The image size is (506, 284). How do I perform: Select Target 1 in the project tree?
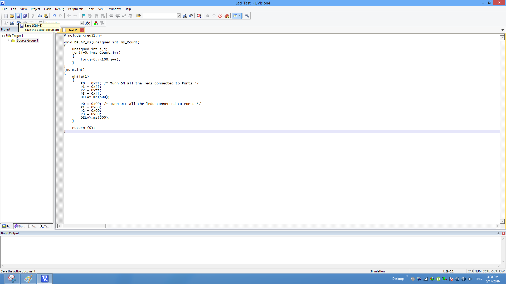[17, 36]
